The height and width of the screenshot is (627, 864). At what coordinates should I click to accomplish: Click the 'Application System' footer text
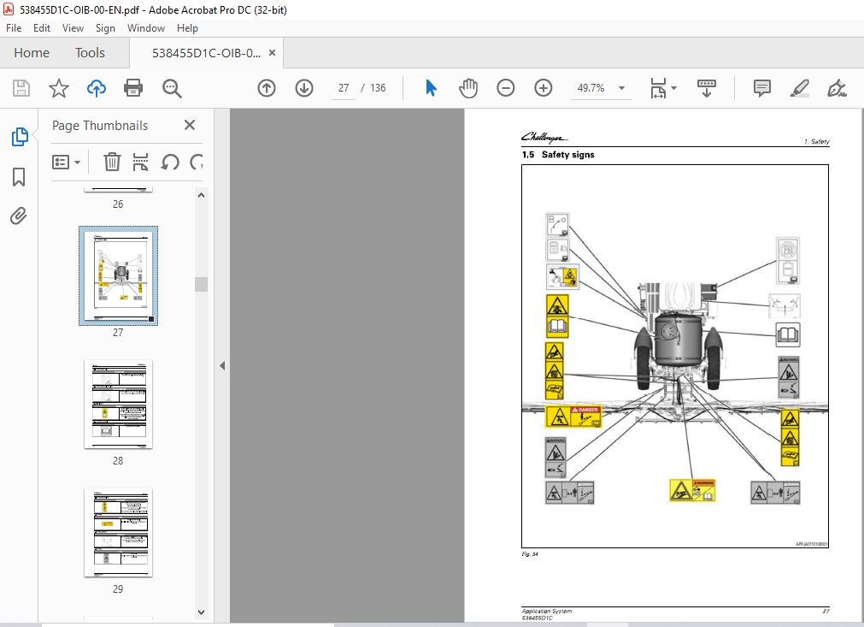click(547, 611)
